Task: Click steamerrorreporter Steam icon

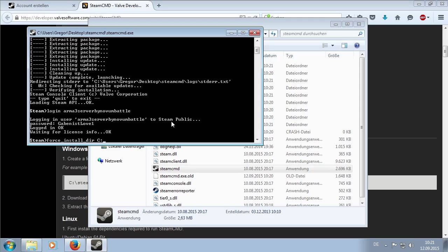Action: click(156, 191)
